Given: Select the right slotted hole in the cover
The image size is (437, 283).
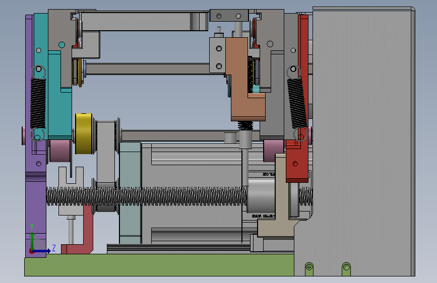Looking at the screenshot, I should (x=346, y=269).
